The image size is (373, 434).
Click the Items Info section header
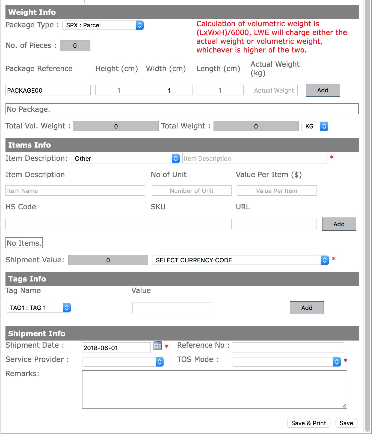click(x=182, y=145)
